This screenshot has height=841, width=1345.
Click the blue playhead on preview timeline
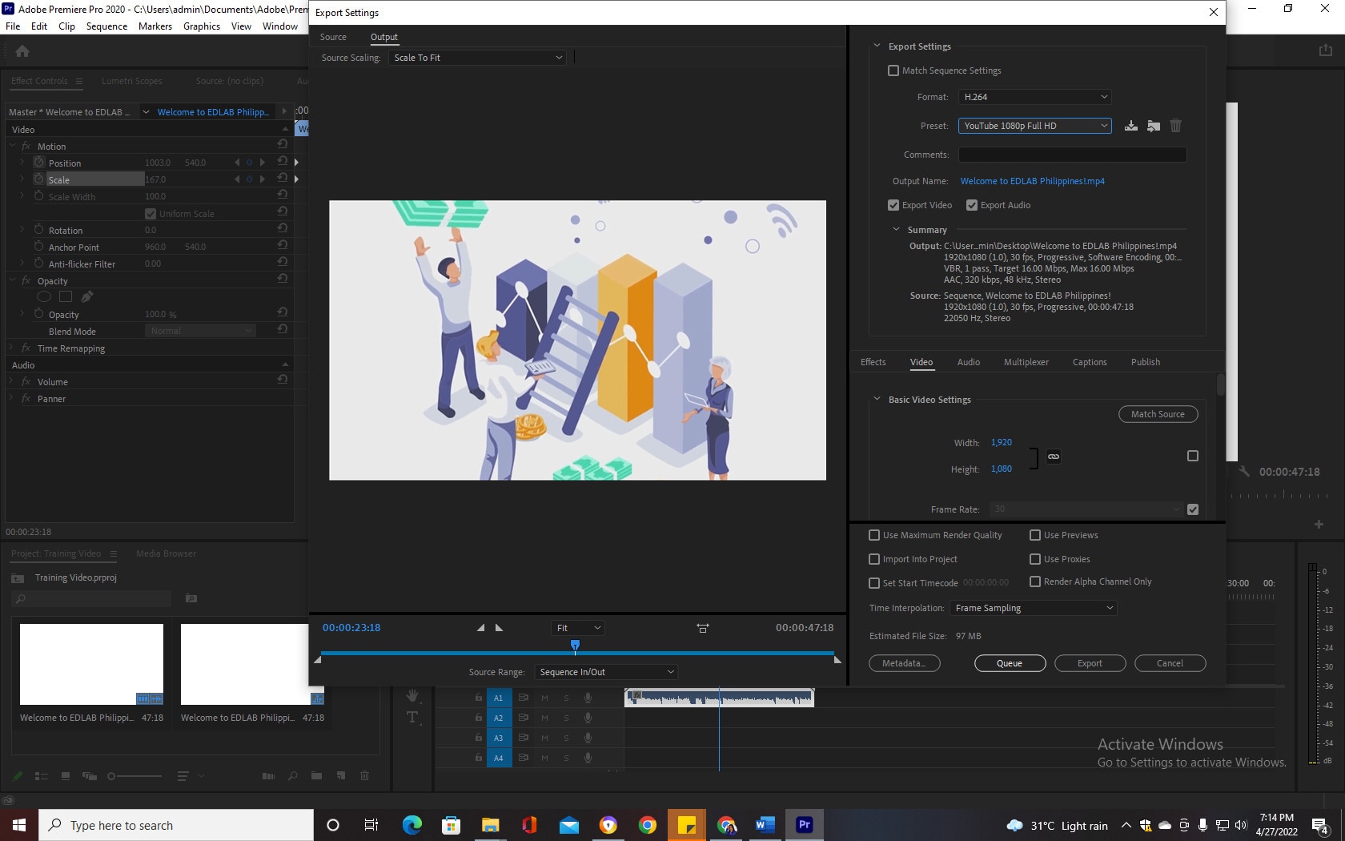click(x=575, y=645)
